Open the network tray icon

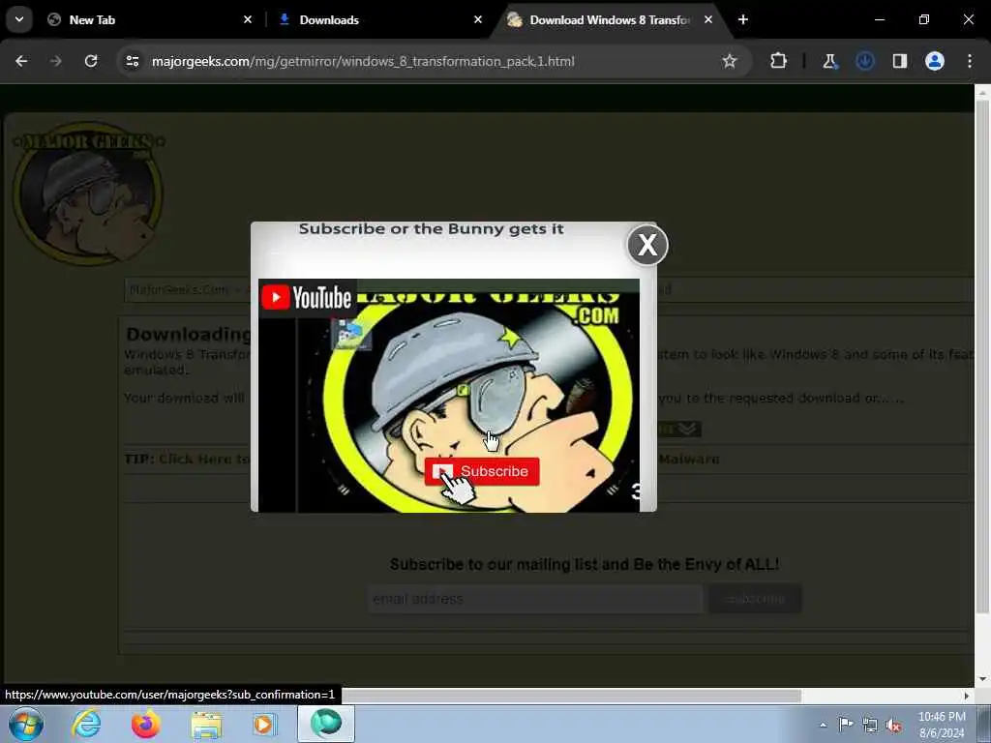(870, 725)
